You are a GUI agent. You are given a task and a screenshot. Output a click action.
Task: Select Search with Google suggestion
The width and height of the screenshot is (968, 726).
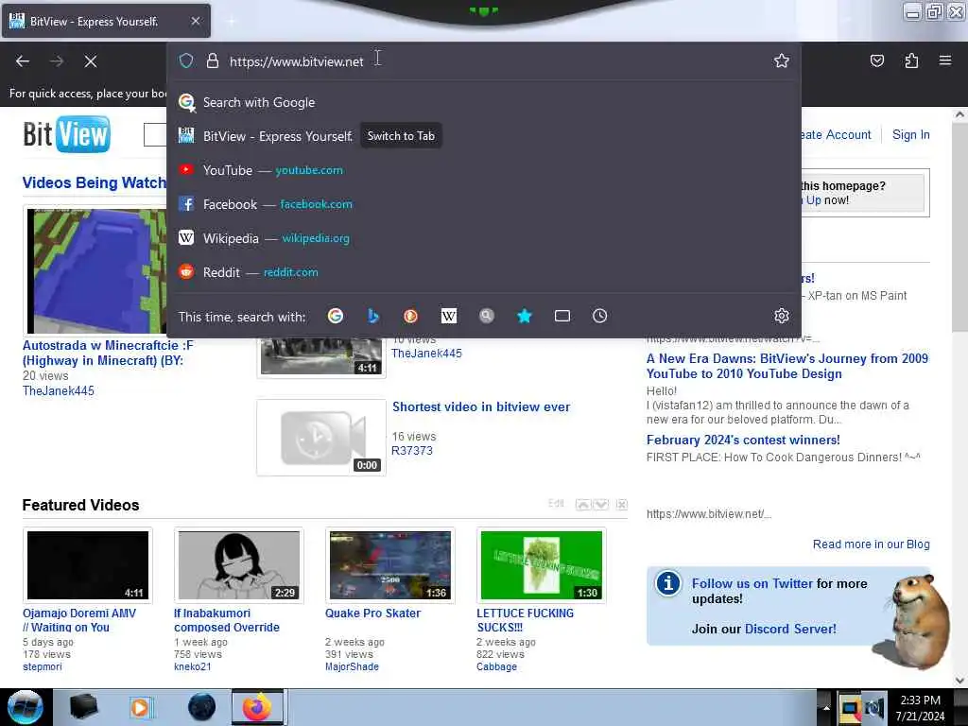pyautogui.click(x=485, y=102)
